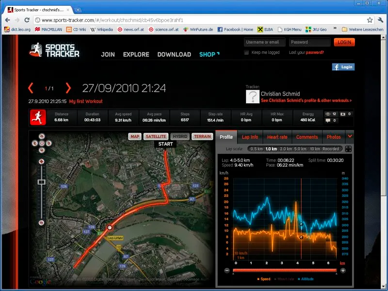Image resolution: width=388 pixels, height=291 pixels.
Task: Open Christian Schmid's profile & other workouts link
Action: pyautogui.click(x=307, y=100)
